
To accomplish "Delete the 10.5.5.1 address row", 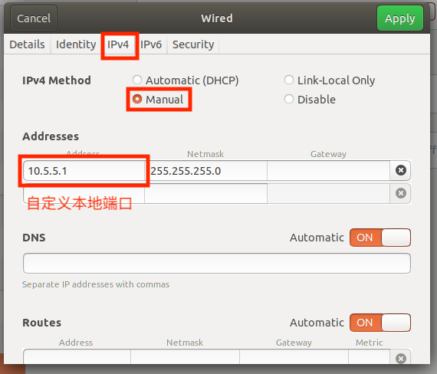I will [400, 170].
